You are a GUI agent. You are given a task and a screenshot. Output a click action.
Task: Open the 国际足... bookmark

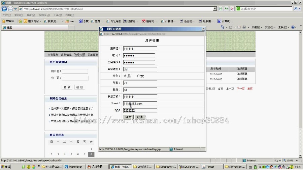click(149, 21)
